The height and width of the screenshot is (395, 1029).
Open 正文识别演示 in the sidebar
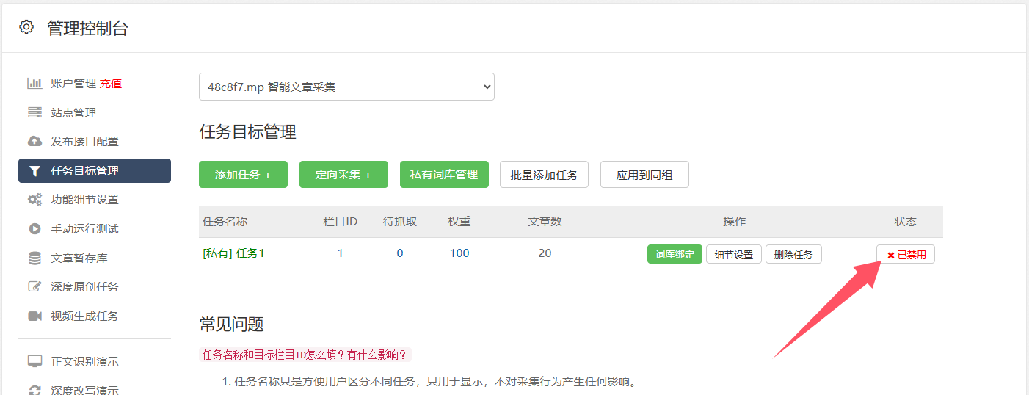tap(84, 361)
